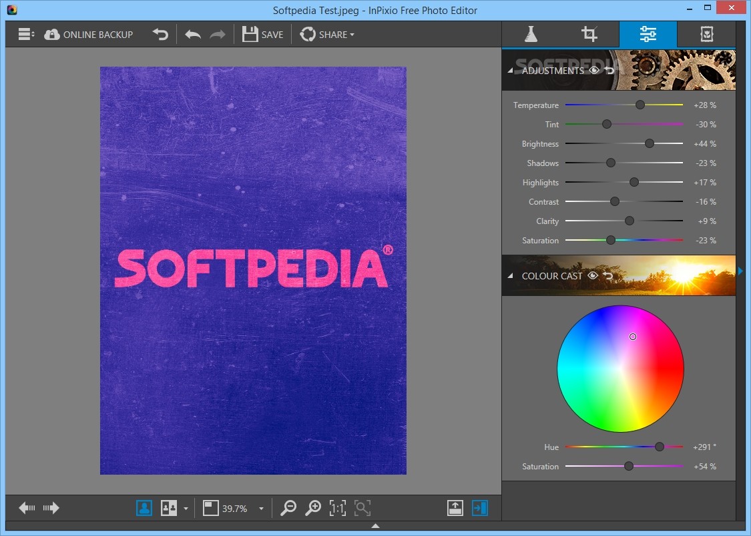Collapse the Colour Cast section
The height and width of the screenshot is (536, 751).
511,276
